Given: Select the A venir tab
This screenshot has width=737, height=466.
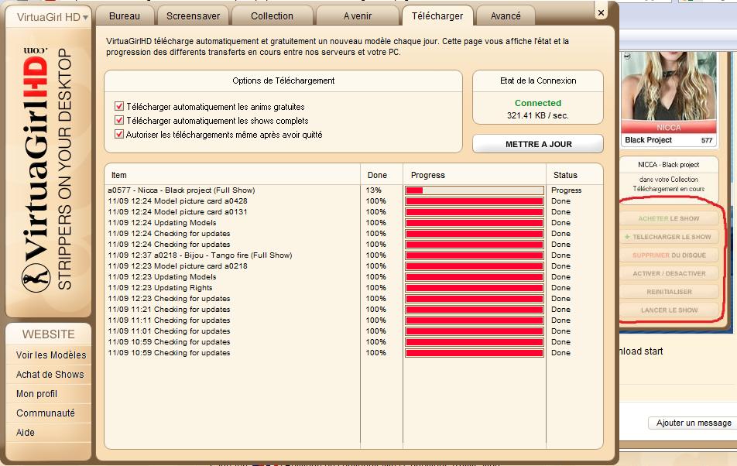Looking at the screenshot, I should click(x=358, y=16).
